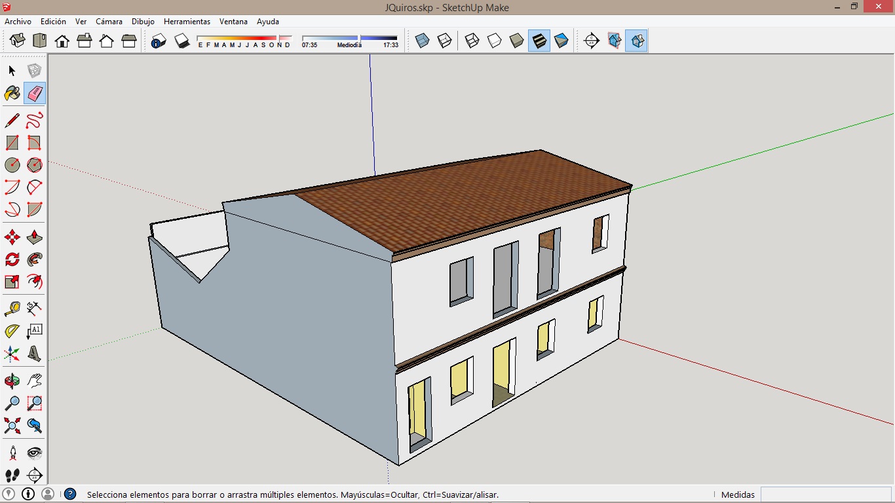The width and height of the screenshot is (895, 503).
Task: Enable Shaded With Textures style
Action: tap(539, 41)
